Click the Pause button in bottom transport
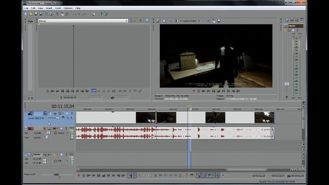Screen dimensions: 329x185 pos(99,175)
